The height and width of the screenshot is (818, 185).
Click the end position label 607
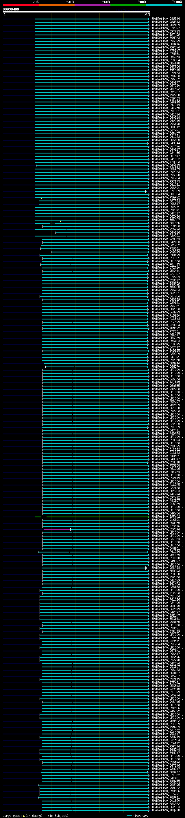[146, 14]
